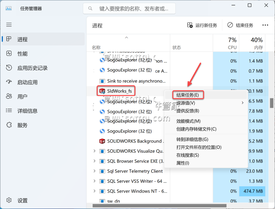This screenshot has height=209, width=275.
Task: Click the horizontal scrollbar at bottom
Action: click(x=159, y=205)
